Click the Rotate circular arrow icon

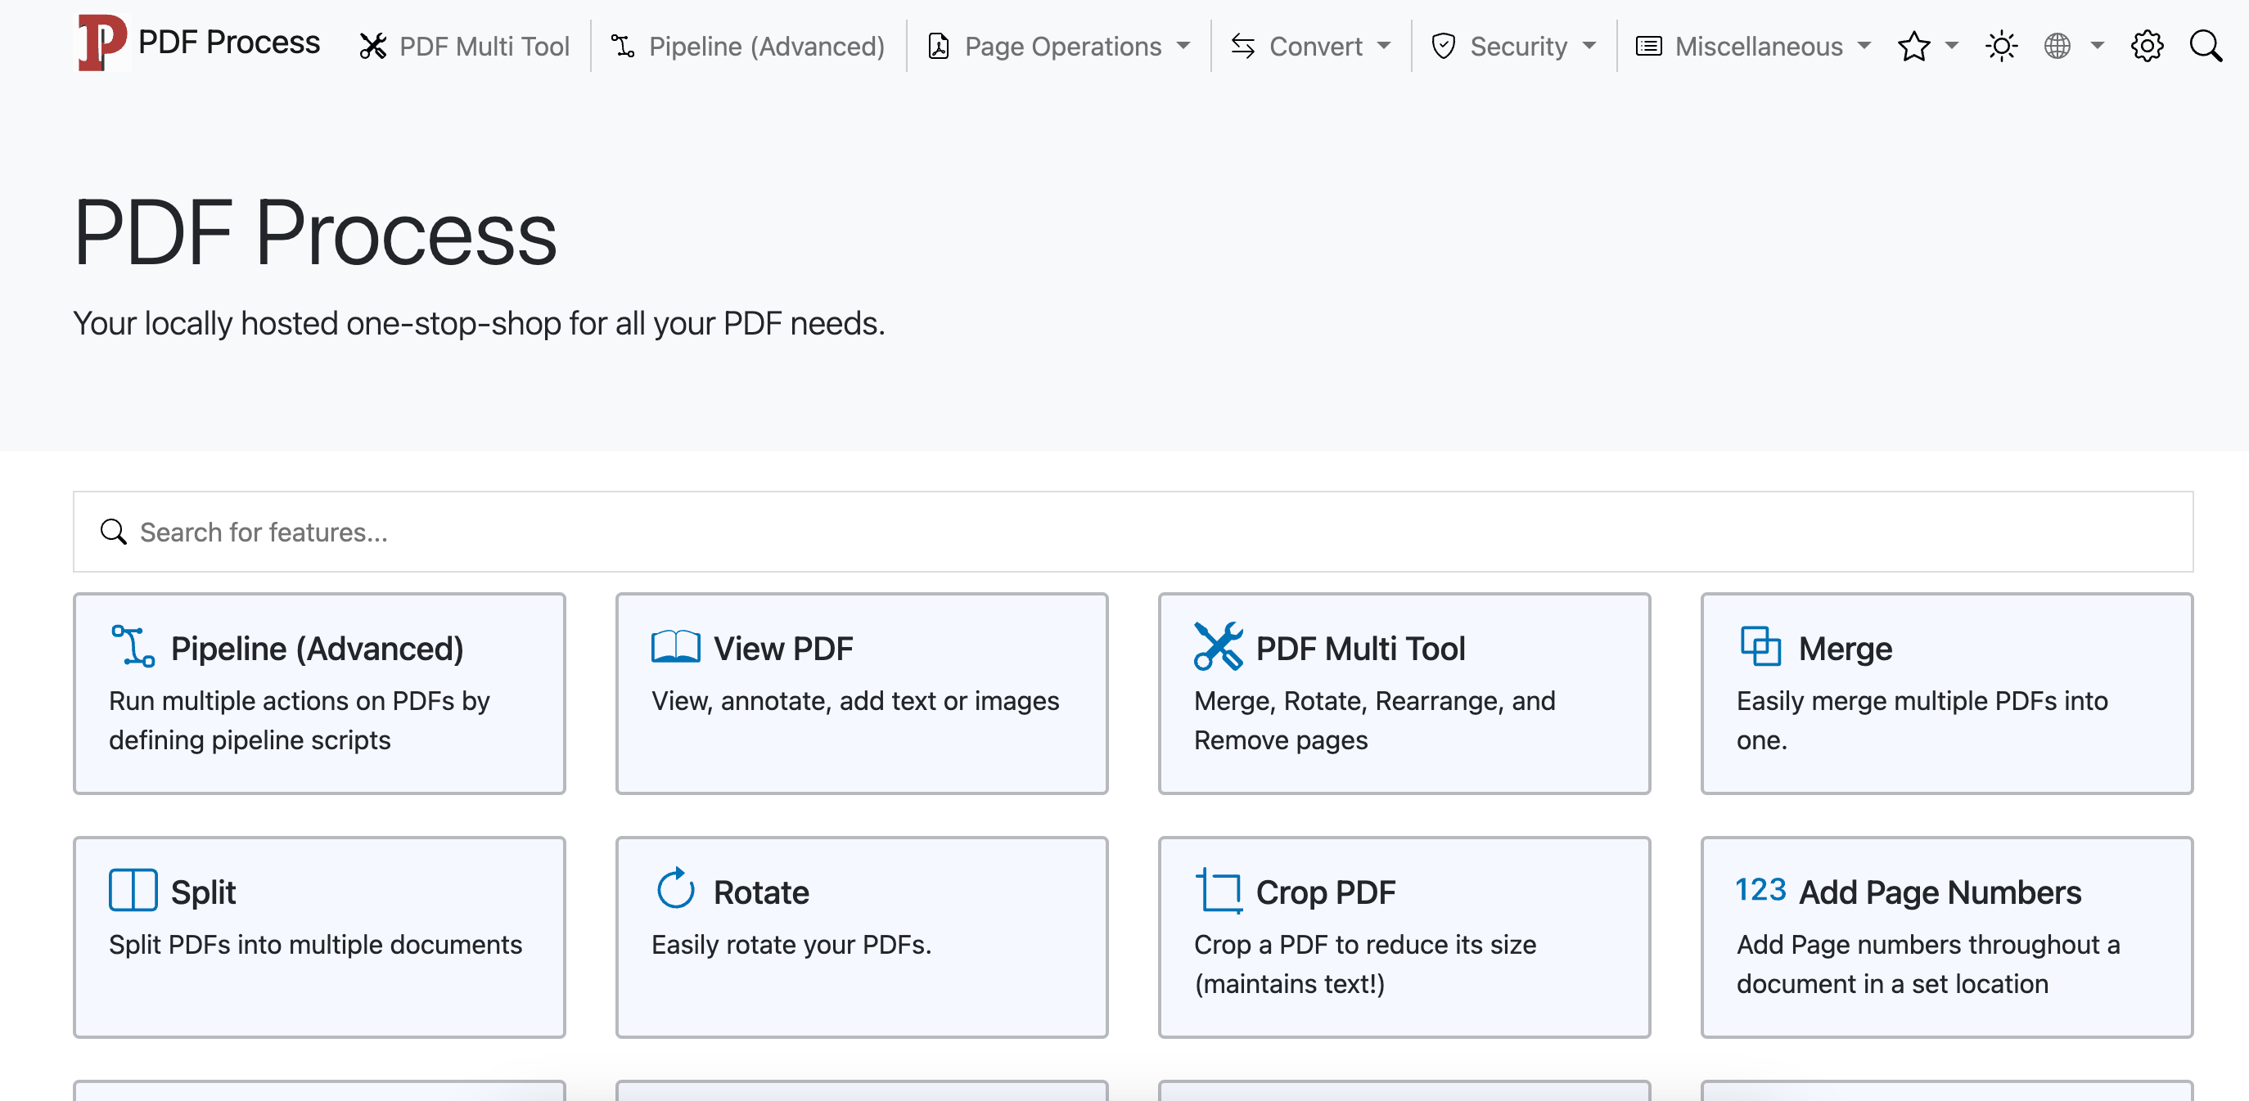pos(676,888)
